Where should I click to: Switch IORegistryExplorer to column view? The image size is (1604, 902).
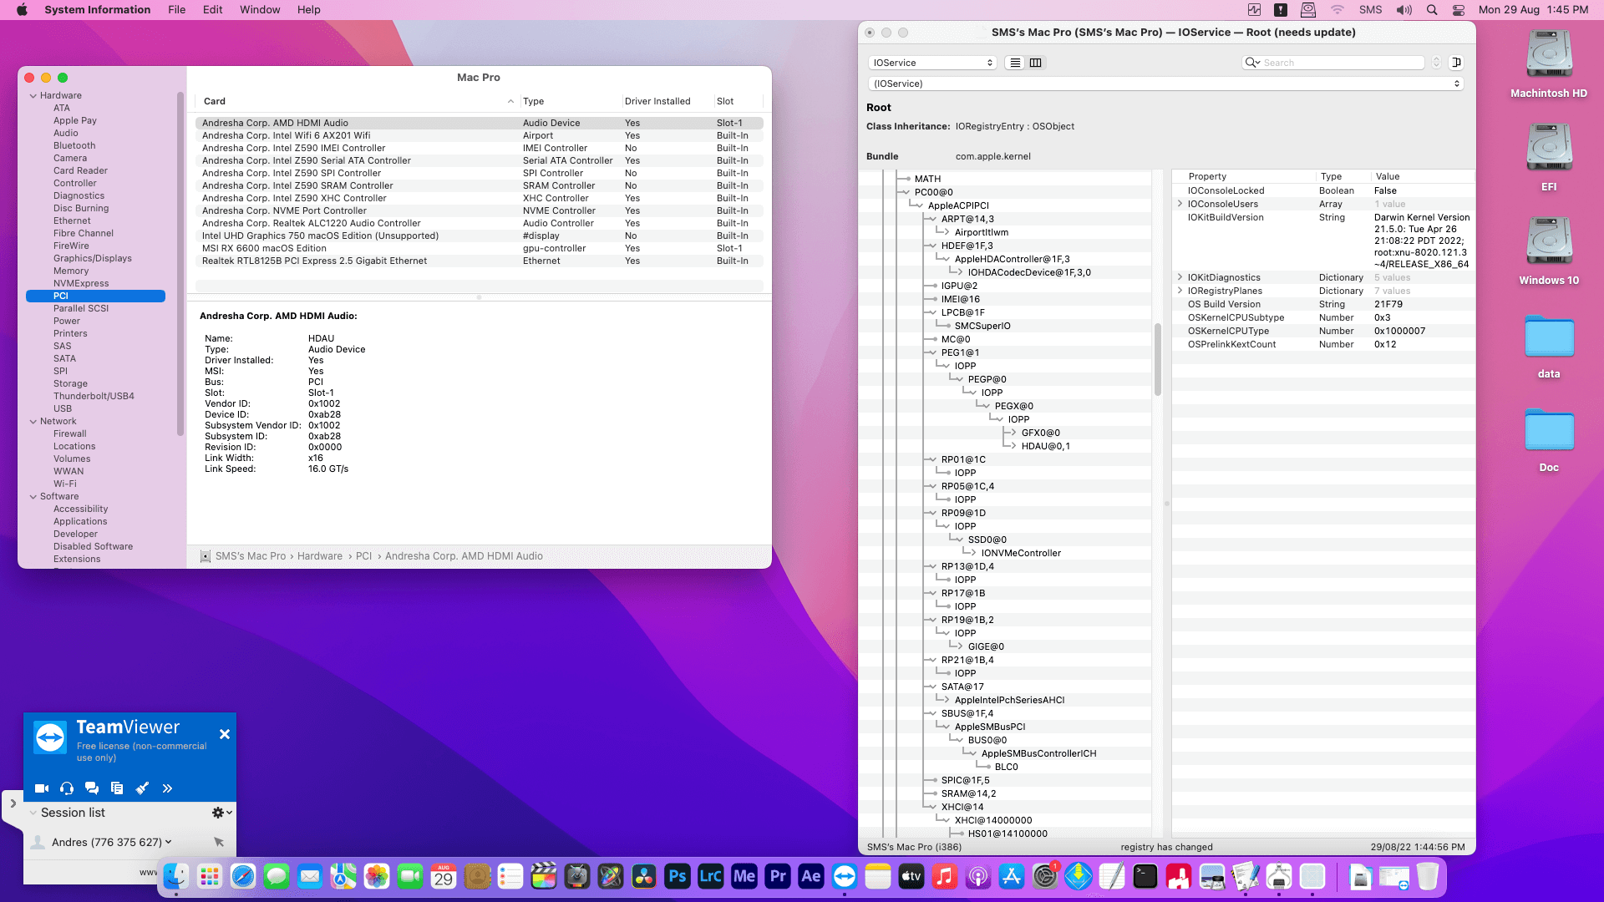coord(1036,63)
